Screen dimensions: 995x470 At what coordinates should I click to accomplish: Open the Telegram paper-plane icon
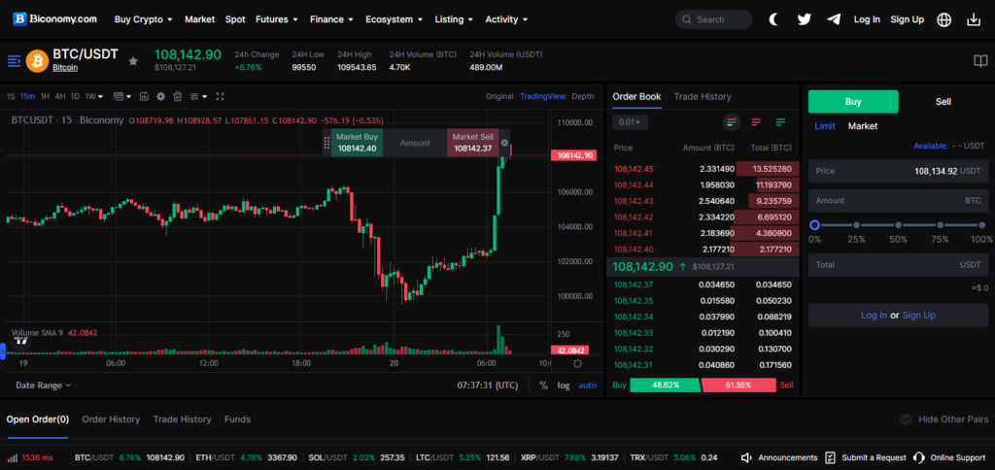(x=834, y=19)
